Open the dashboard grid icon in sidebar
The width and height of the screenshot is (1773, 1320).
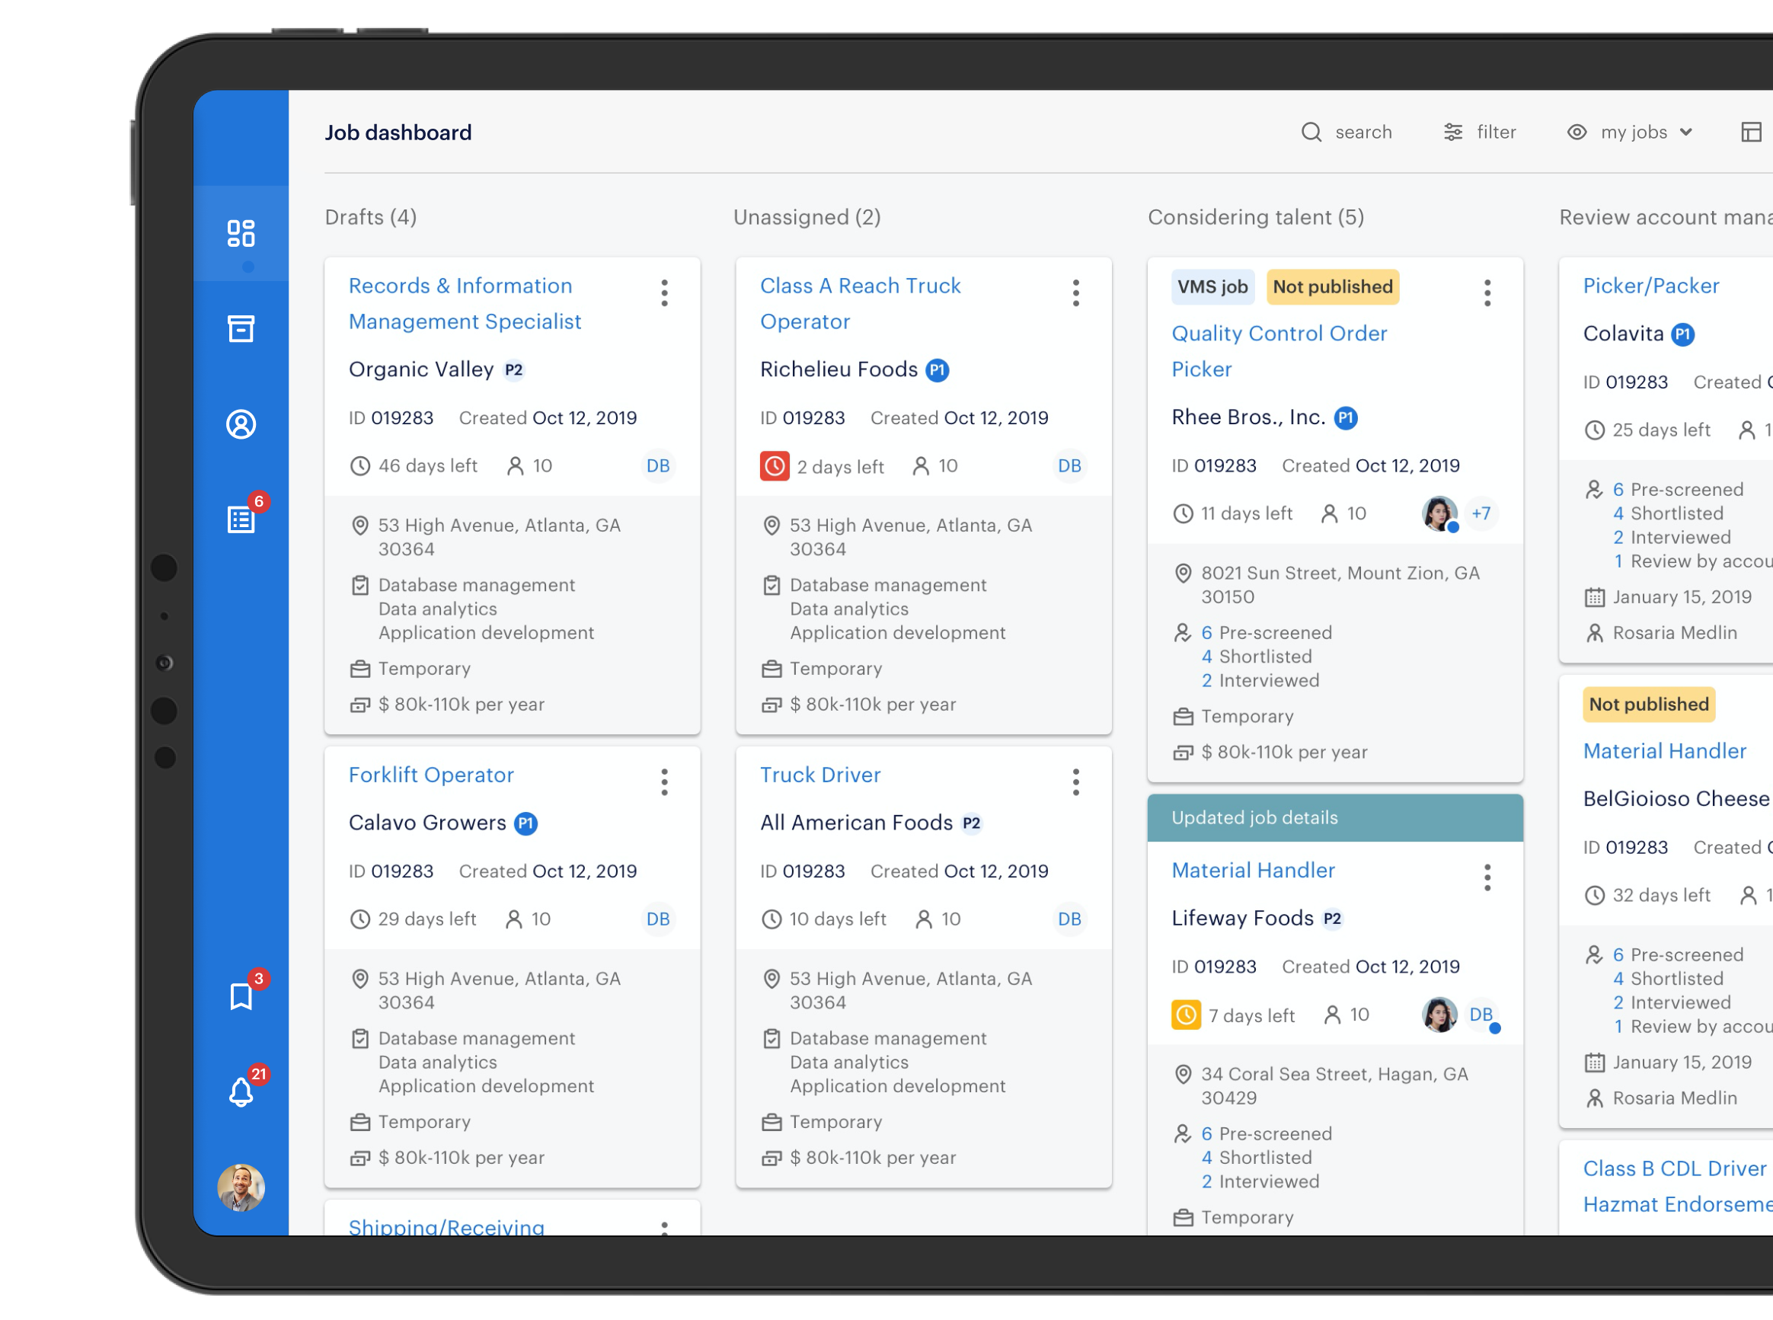click(241, 233)
